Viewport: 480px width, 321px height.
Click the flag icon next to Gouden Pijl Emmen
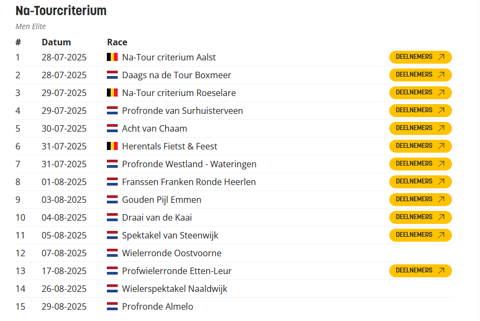coord(112,200)
